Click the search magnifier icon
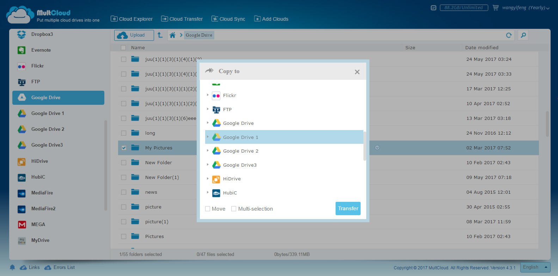Viewport: 558px width, 276px height. [523, 35]
